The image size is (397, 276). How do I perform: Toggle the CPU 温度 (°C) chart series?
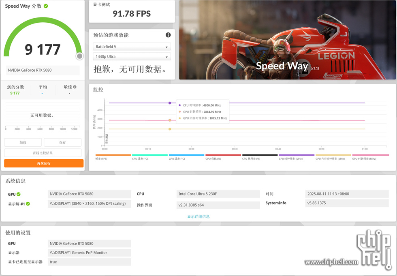tap(149, 157)
